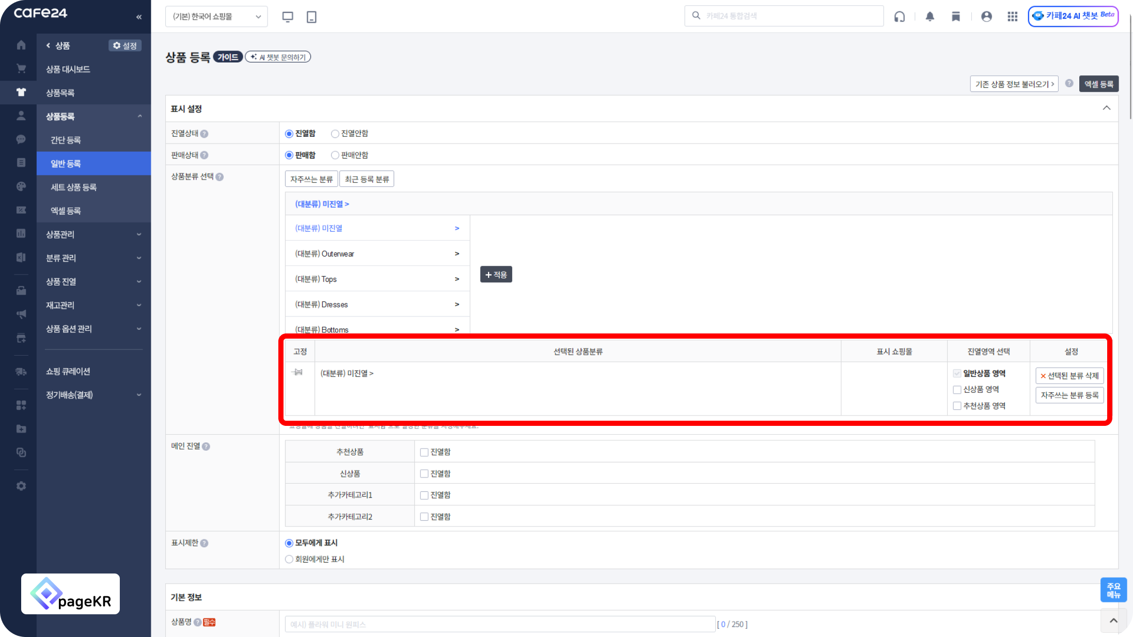Select 회원에게만 표시 radio option
The image size is (1133, 637).
tap(289, 559)
